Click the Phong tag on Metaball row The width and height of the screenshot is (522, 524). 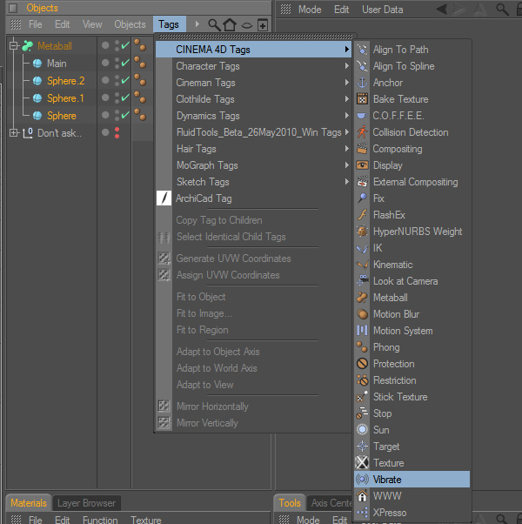click(140, 45)
